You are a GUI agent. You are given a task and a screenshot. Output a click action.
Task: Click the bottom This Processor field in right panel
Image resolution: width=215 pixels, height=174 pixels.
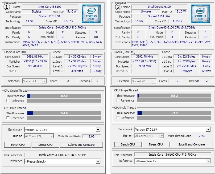(172, 155)
